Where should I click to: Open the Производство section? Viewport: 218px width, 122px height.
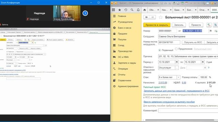125,51
